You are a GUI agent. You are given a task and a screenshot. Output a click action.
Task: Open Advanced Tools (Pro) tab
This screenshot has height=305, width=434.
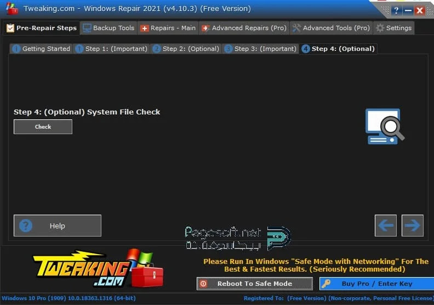[331, 28]
